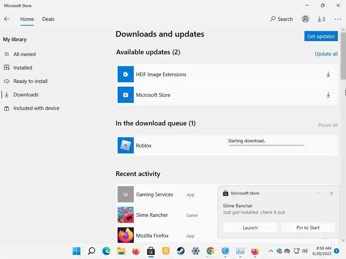346x259 pixels.
Task: Click the Get updates button
Action: tap(321, 36)
